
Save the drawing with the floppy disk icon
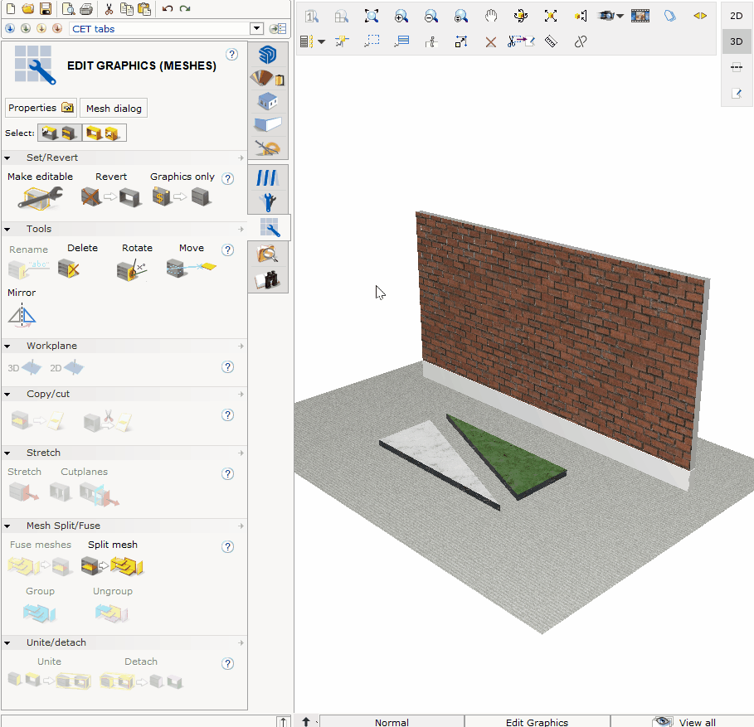click(x=46, y=8)
